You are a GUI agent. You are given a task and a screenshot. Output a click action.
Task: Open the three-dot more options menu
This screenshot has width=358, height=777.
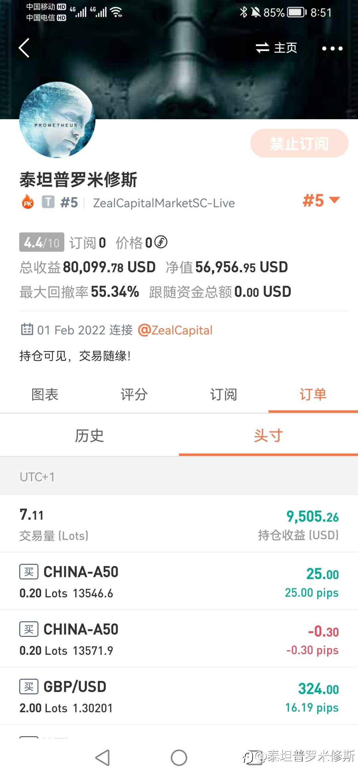tap(332, 48)
